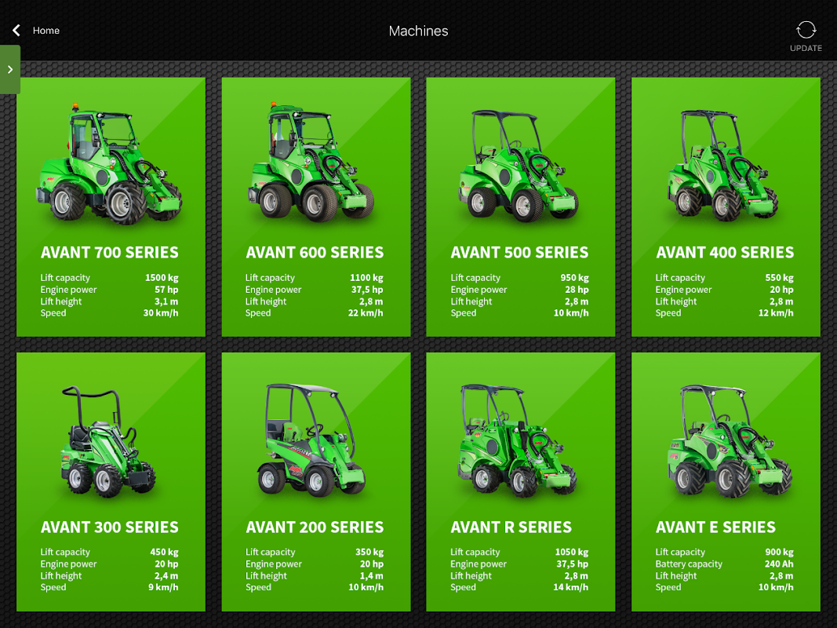Click the 9 km/h speed value
The width and height of the screenshot is (837, 628).
coord(163,587)
